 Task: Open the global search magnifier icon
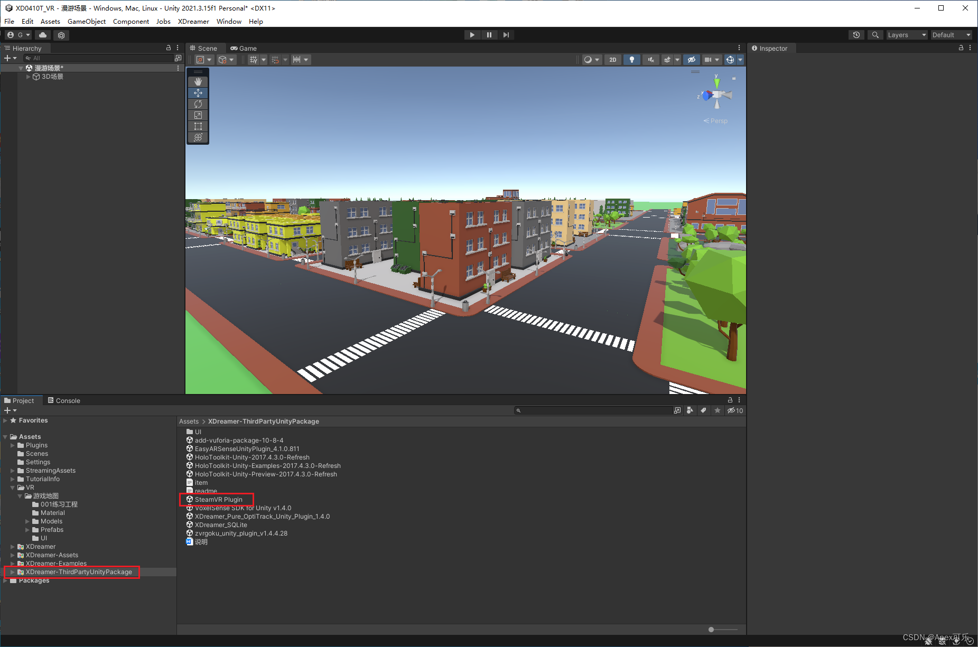[875, 35]
